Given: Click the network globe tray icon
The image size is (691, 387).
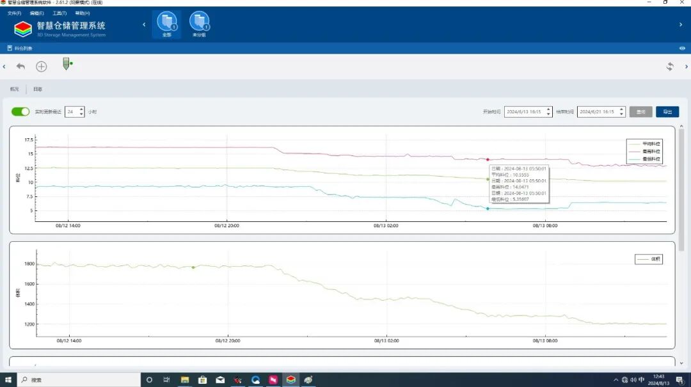Looking at the screenshot, I should (625, 379).
